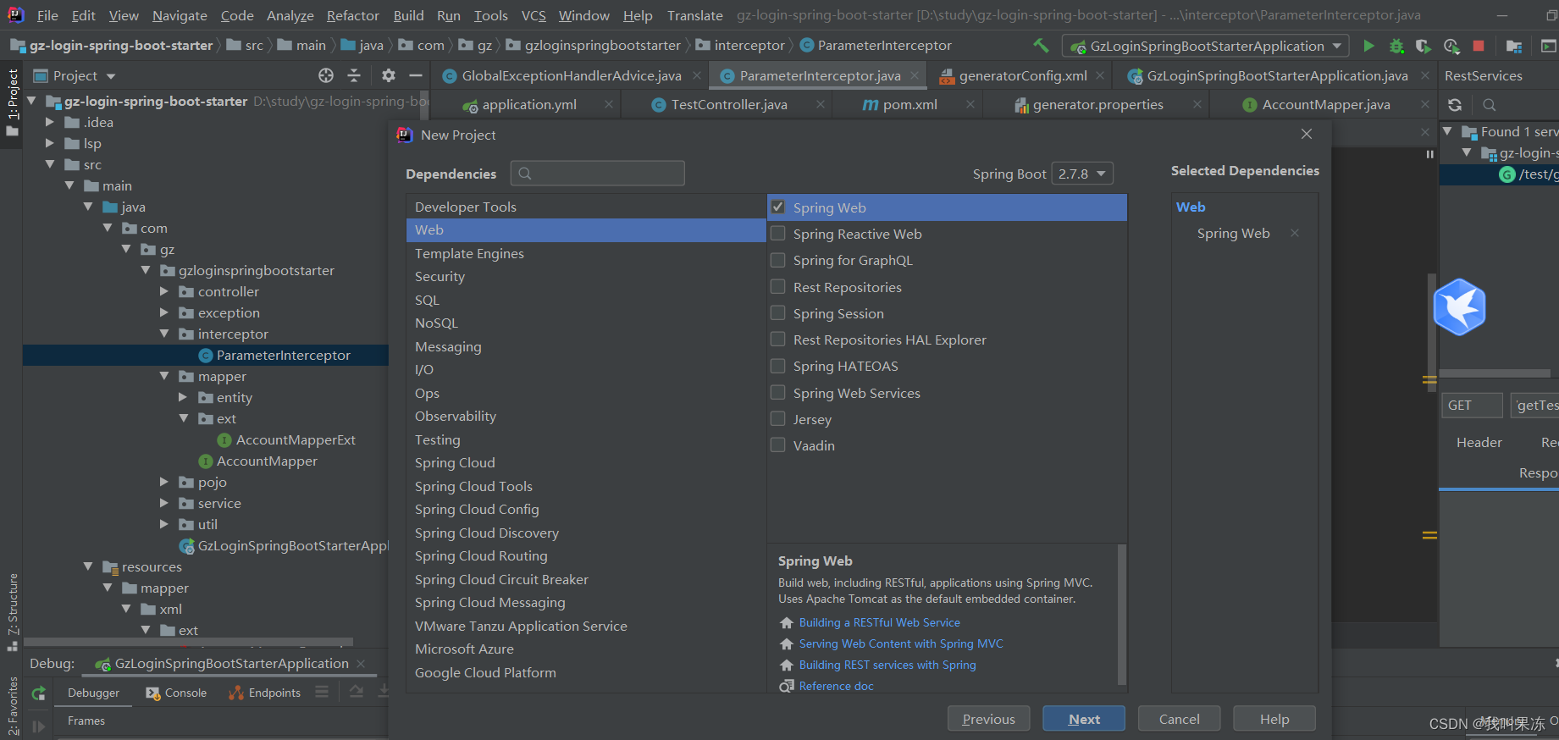Click Cancel in New Project dialog
Screen dimensions: 1559x740
[1179, 719]
